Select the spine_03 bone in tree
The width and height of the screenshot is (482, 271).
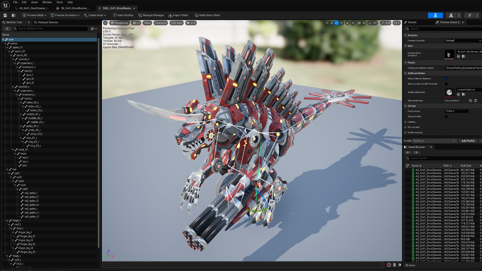(x=22, y=55)
